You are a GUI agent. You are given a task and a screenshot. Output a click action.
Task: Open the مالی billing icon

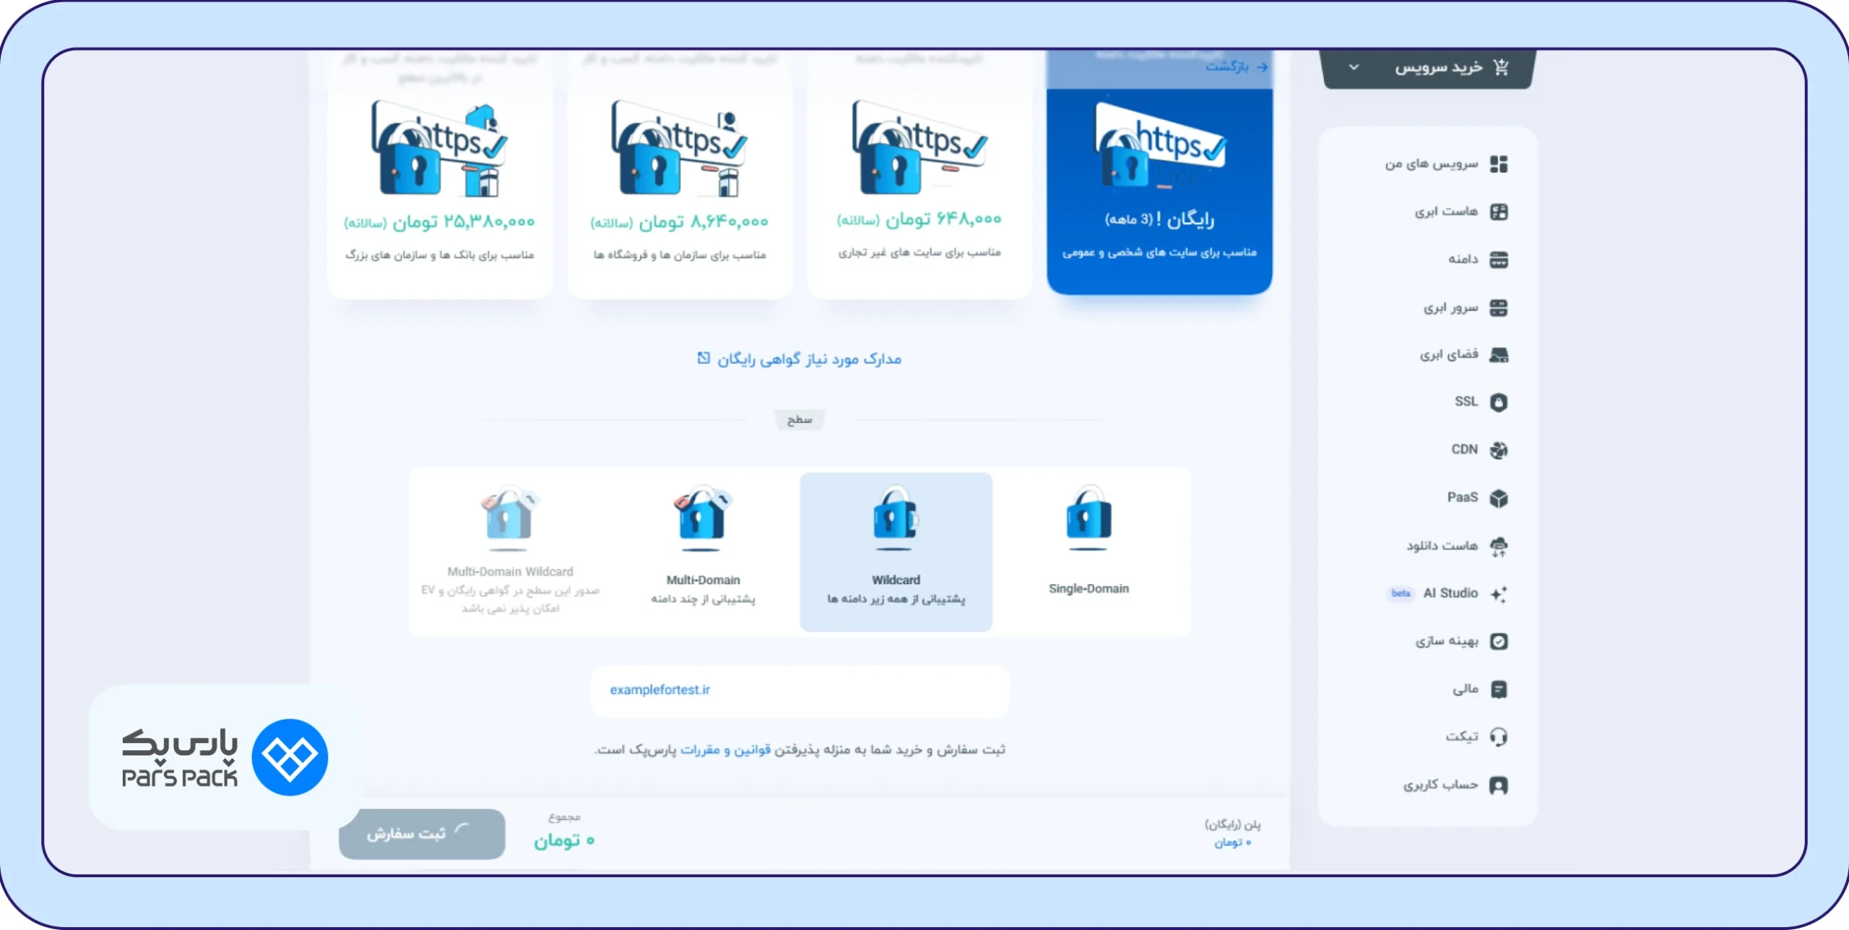click(x=1499, y=690)
